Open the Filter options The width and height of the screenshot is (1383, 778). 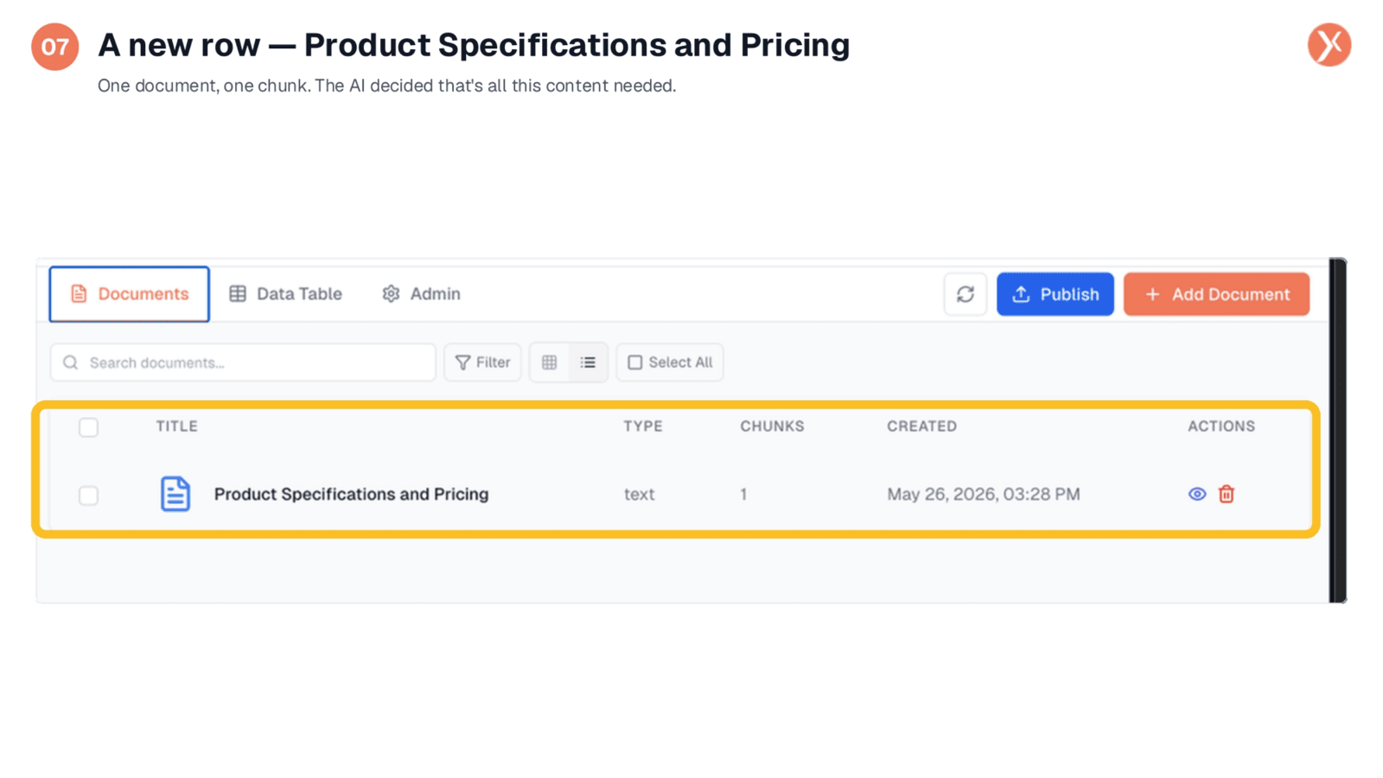pos(482,362)
